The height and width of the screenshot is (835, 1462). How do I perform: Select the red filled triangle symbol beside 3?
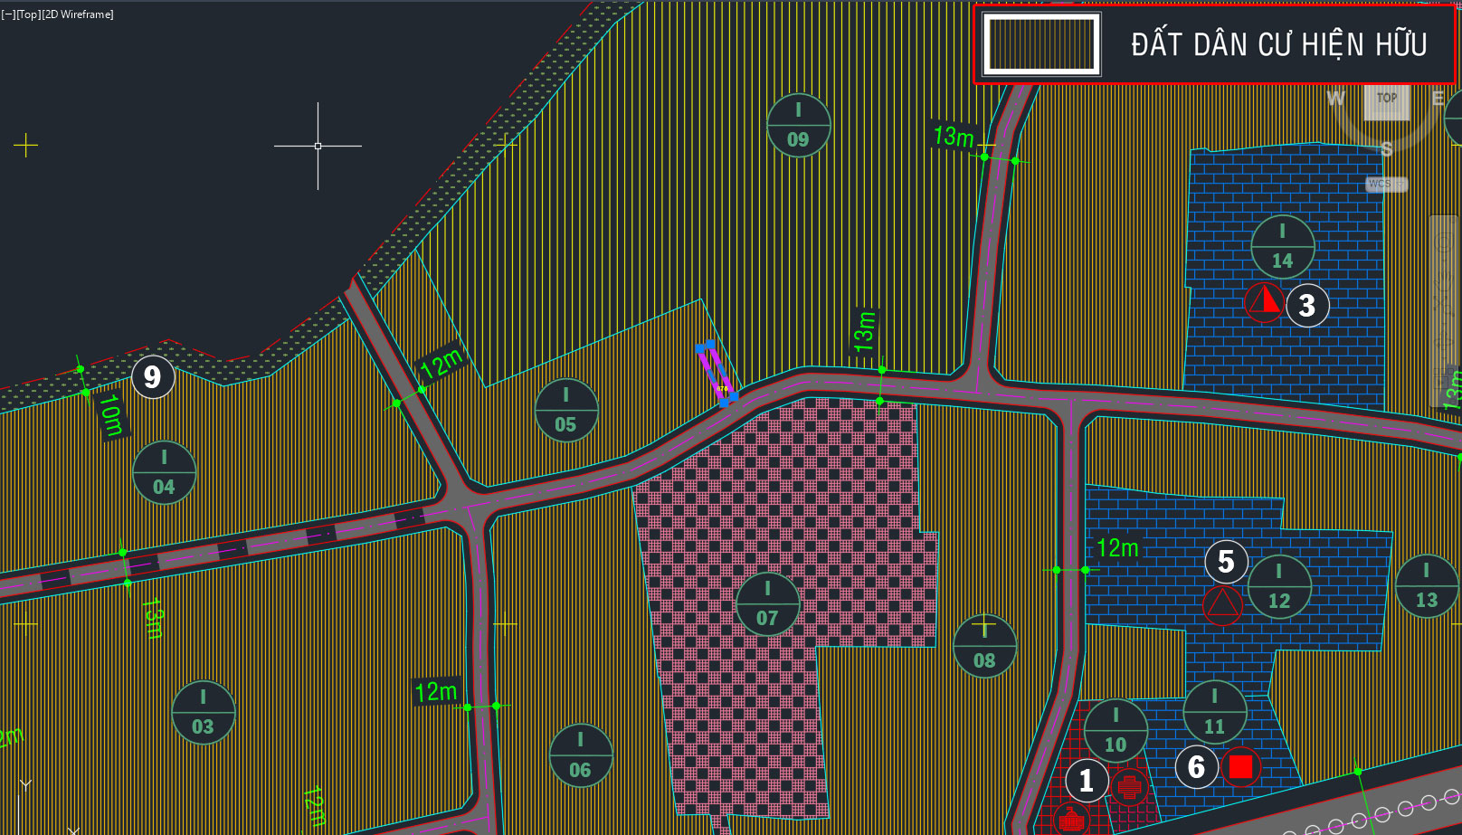[x=1264, y=302]
